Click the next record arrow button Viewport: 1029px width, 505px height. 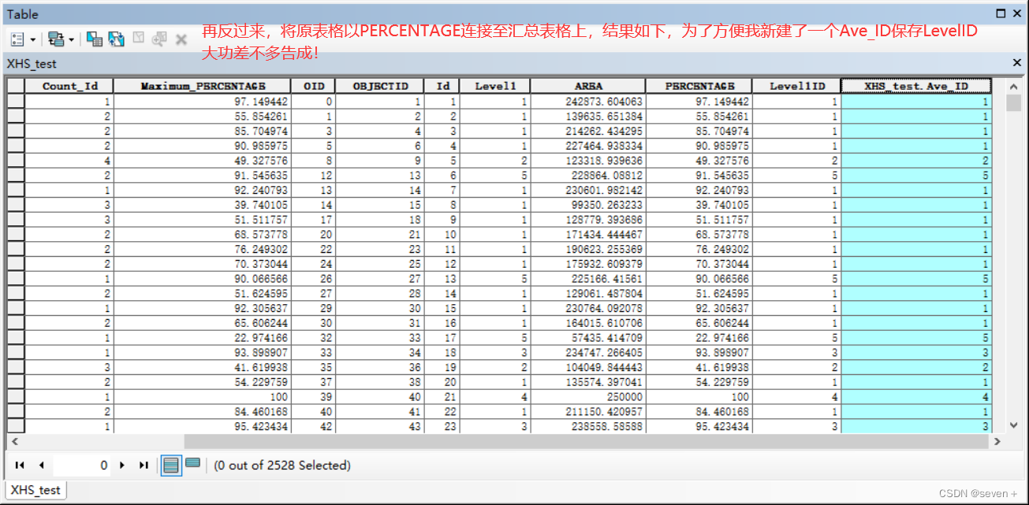(121, 465)
